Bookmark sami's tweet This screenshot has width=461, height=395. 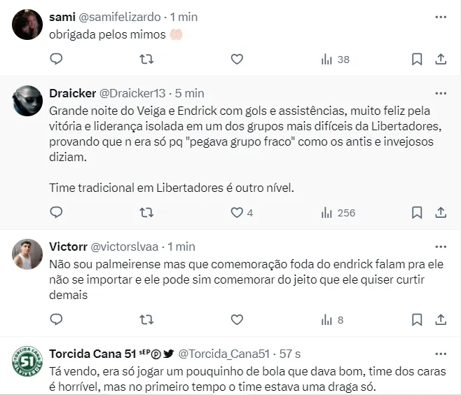tap(416, 60)
